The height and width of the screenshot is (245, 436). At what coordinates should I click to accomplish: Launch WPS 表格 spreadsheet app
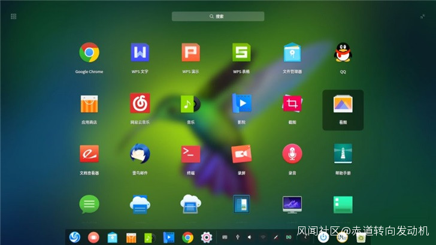[241, 52]
